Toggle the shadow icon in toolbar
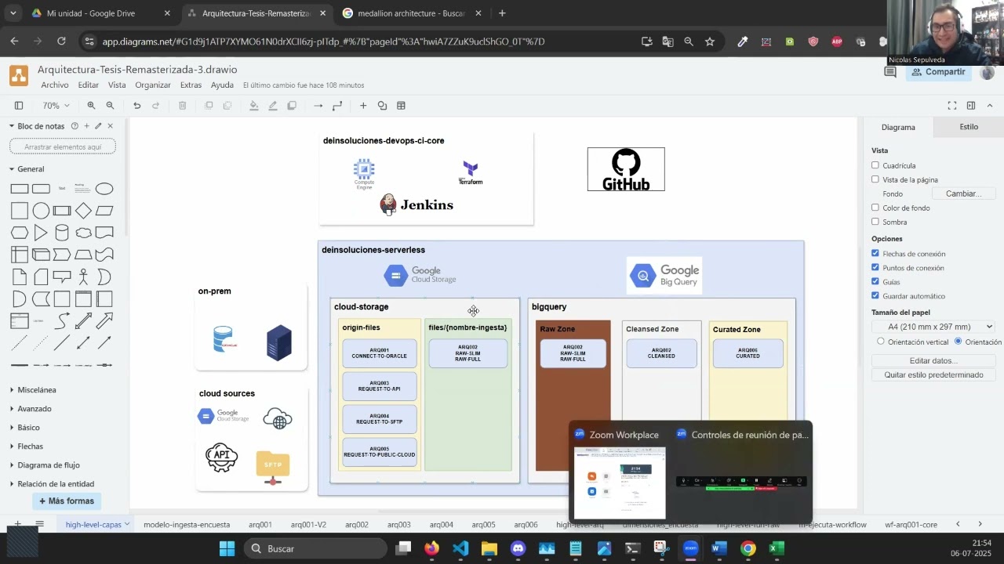This screenshot has height=564, width=1004. (292, 106)
